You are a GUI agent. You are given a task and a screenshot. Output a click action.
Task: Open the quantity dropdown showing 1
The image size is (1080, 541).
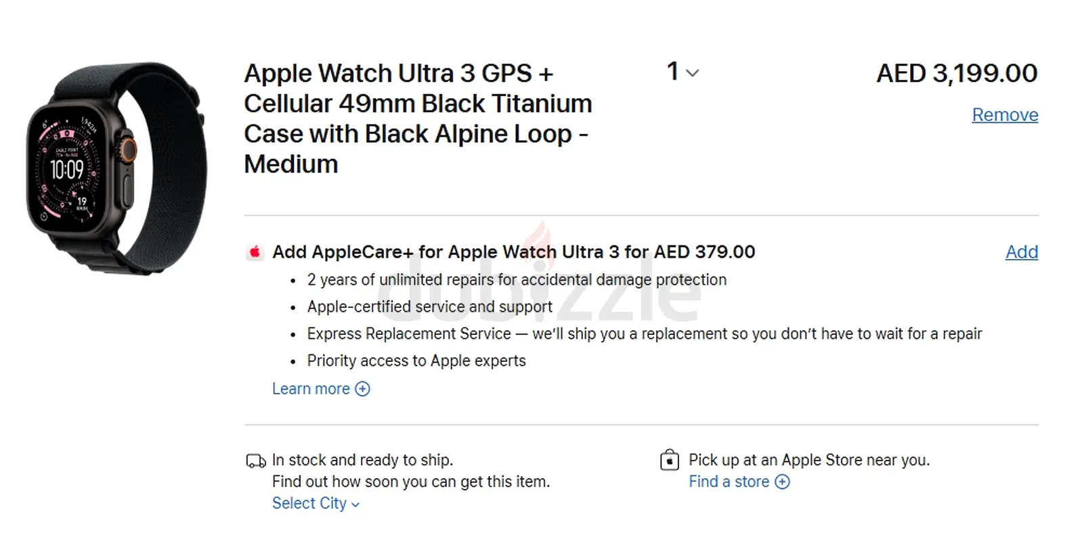coord(682,72)
